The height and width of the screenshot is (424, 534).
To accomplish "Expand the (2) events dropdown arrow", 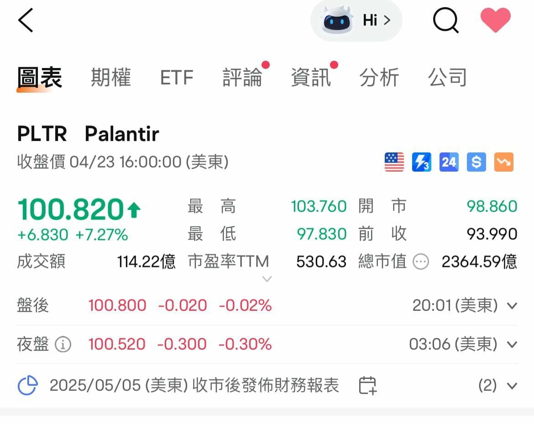I will (x=512, y=386).
